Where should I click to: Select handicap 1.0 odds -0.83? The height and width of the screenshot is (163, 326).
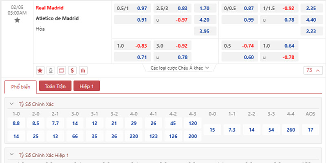132,46
